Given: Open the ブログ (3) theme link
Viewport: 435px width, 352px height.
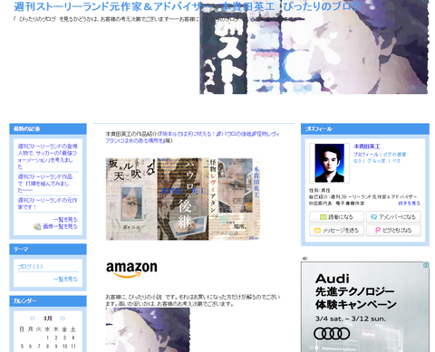Looking at the screenshot, I should coord(30,266).
